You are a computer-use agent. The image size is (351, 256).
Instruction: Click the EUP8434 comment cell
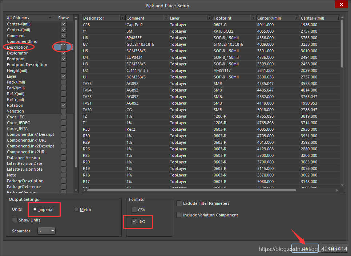147,57
